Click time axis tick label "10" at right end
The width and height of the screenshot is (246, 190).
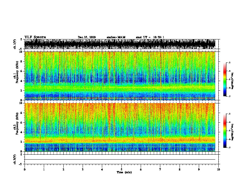tap(218, 169)
